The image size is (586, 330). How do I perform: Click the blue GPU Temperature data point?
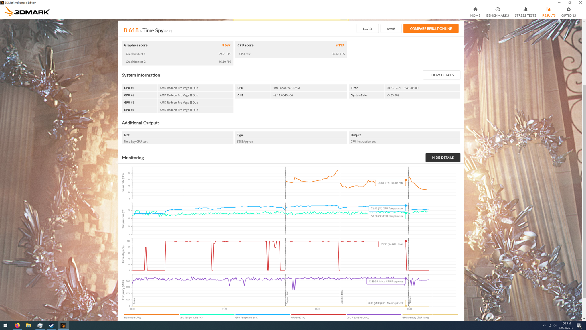[x=405, y=205]
